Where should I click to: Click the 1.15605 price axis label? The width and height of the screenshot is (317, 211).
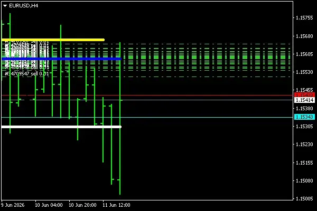pos(304,54)
